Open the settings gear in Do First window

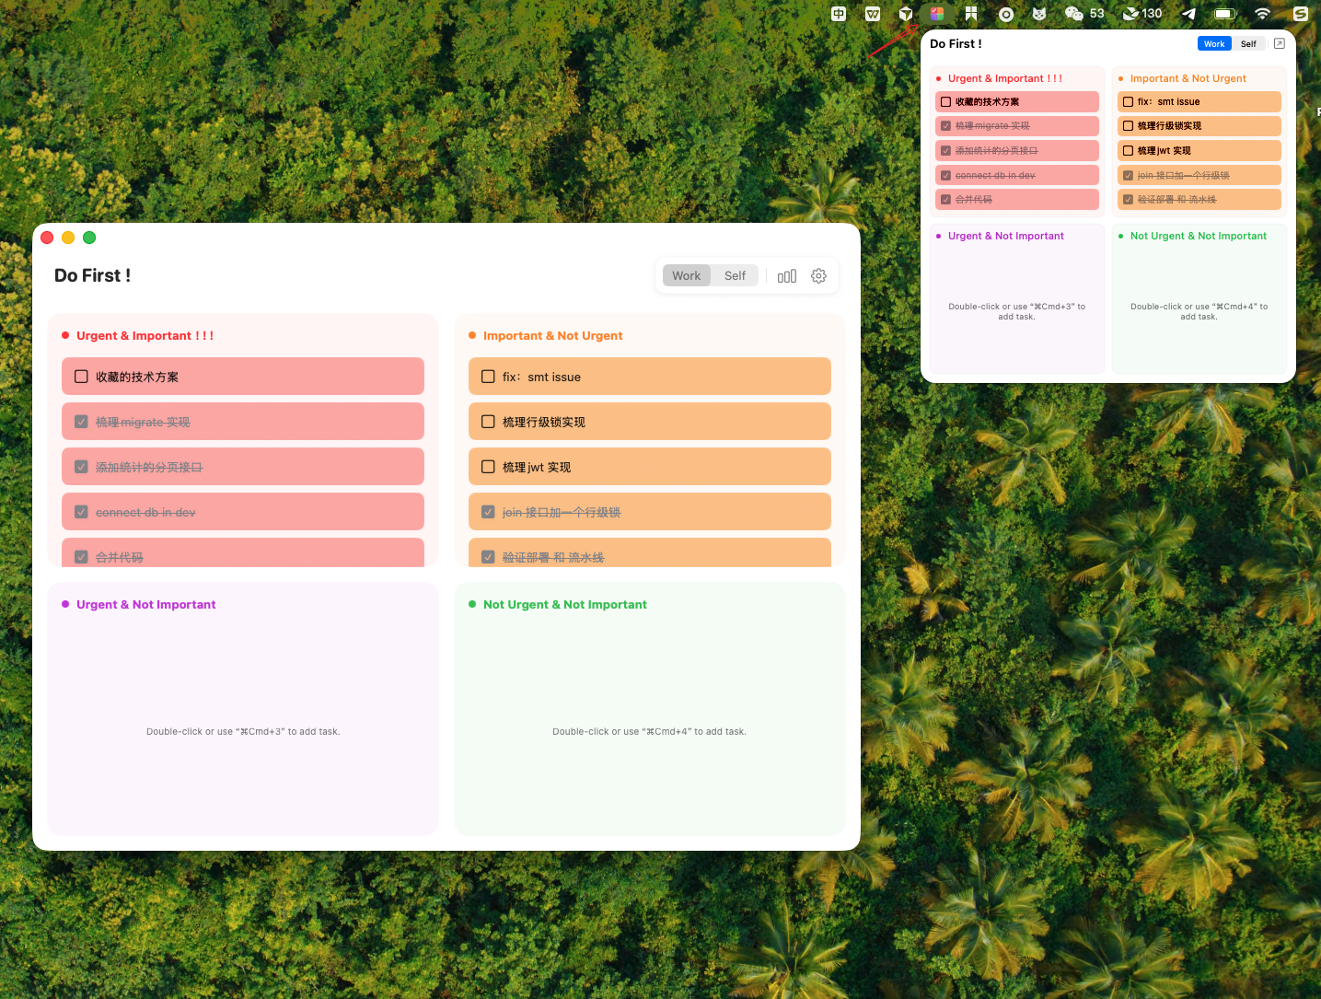[x=817, y=274]
